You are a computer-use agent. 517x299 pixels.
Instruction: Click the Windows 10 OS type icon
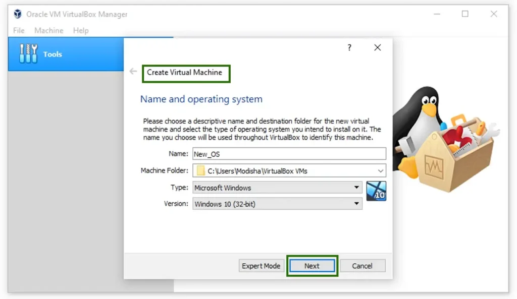(x=376, y=191)
